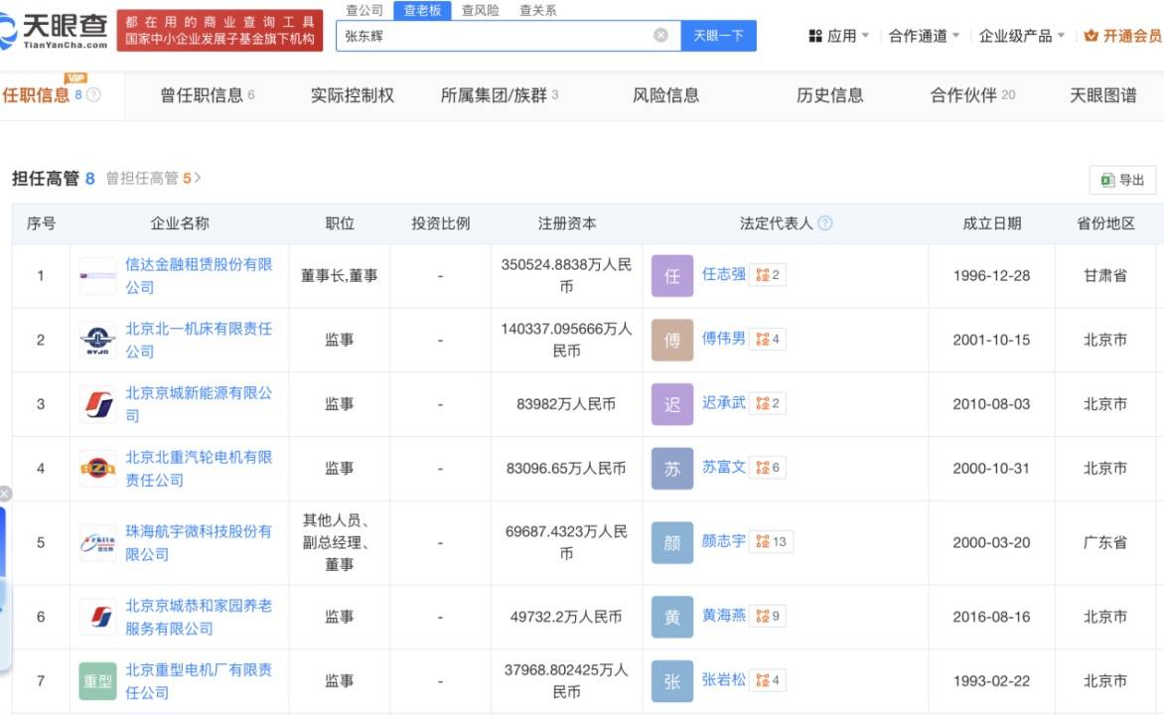1164x715 pixels.
Task: Open the 实际控制权 tab
Action: pyautogui.click(x=353, y=95)
